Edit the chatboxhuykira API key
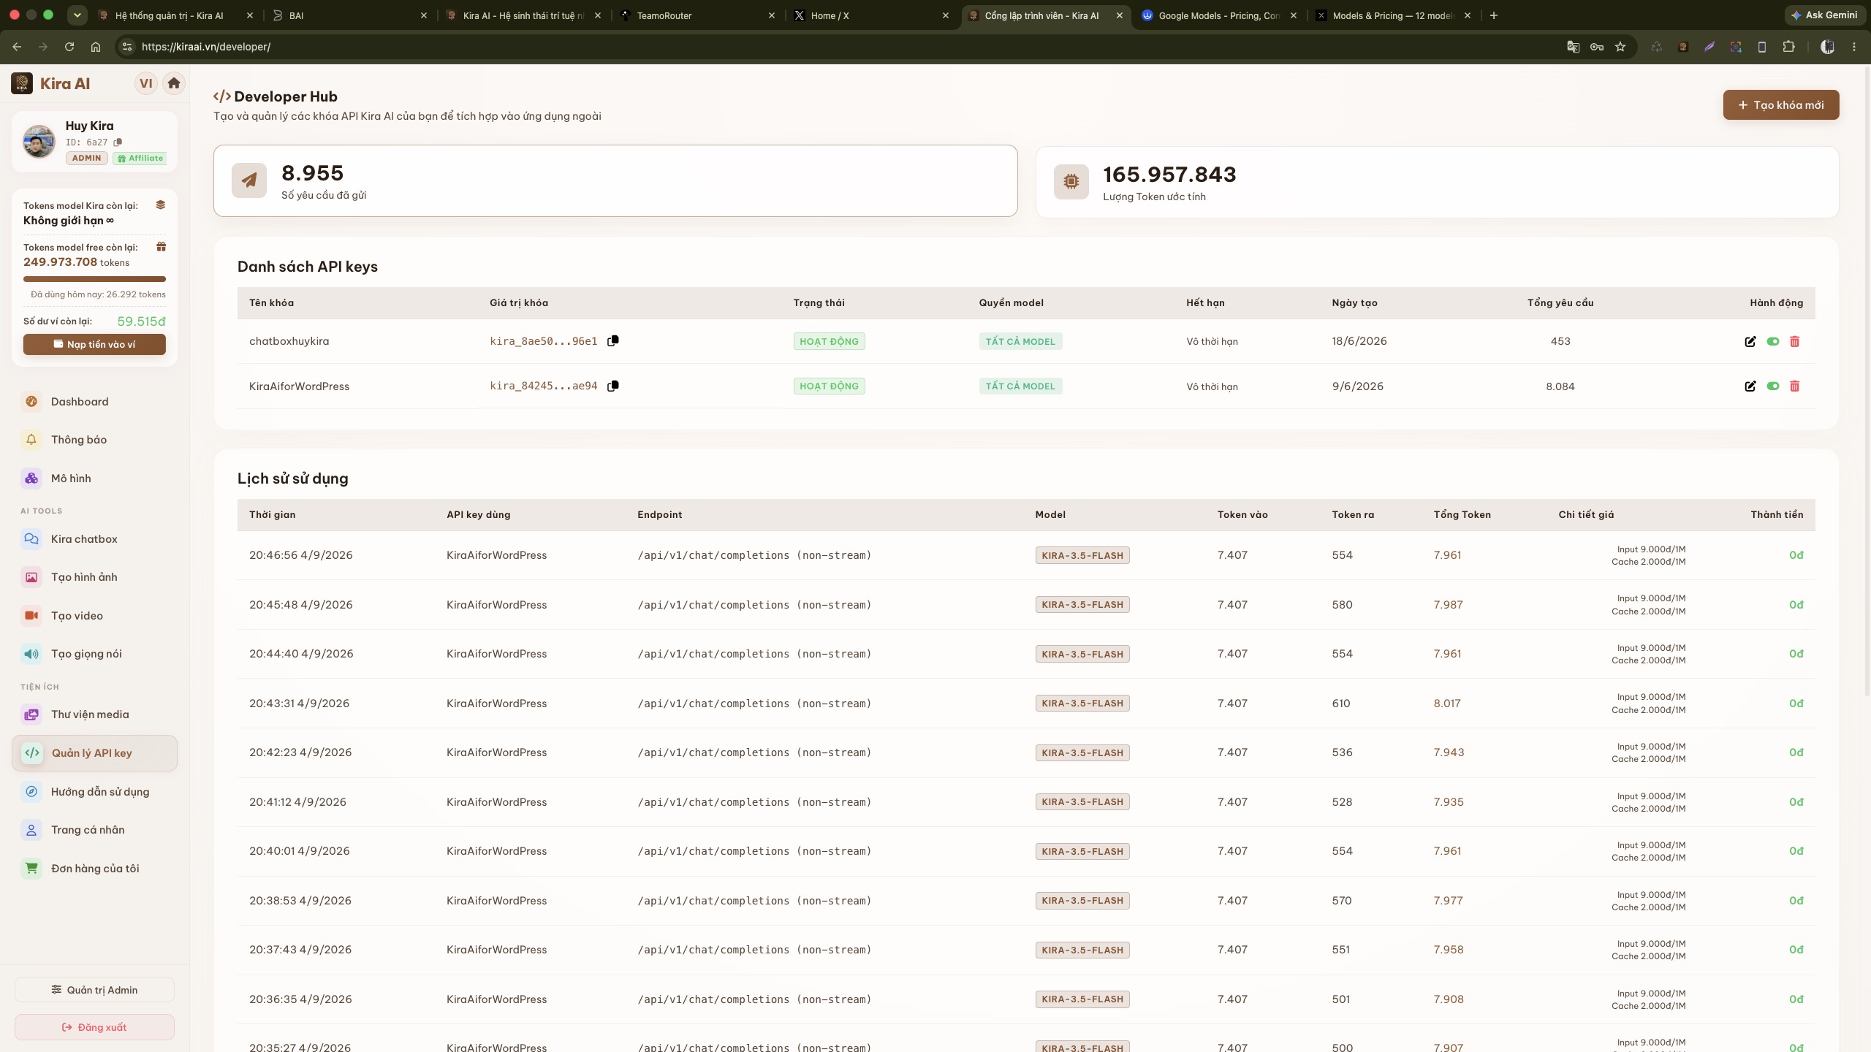Screen dimensions: 1871x1052 1750,341
